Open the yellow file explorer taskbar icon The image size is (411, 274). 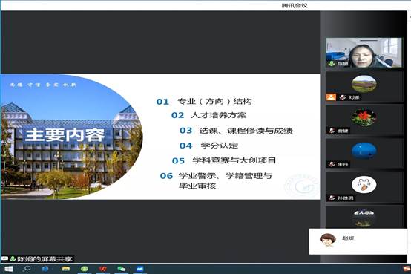tap(66, 269)
